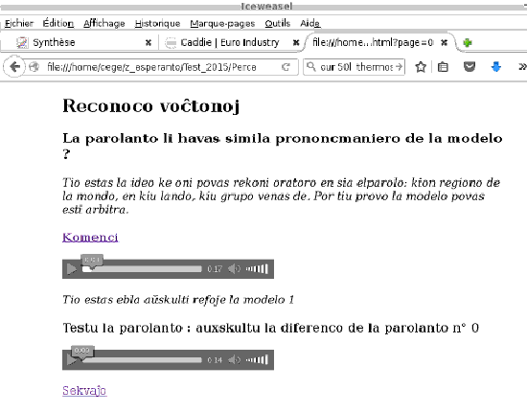Mute the second audio player speaker icon
This screenshot has width=527, height=412.
[x=234, y=360]
